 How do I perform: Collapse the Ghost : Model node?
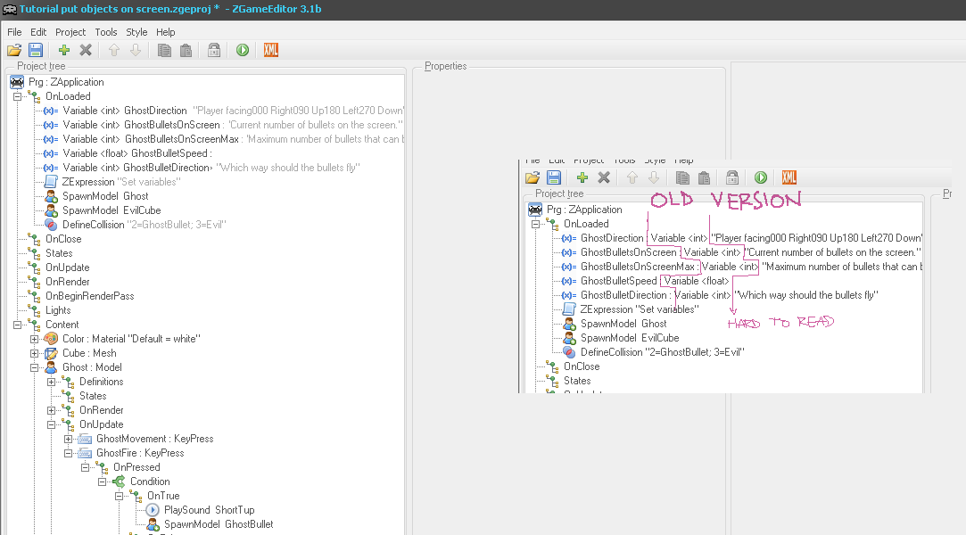click(35, 367)
